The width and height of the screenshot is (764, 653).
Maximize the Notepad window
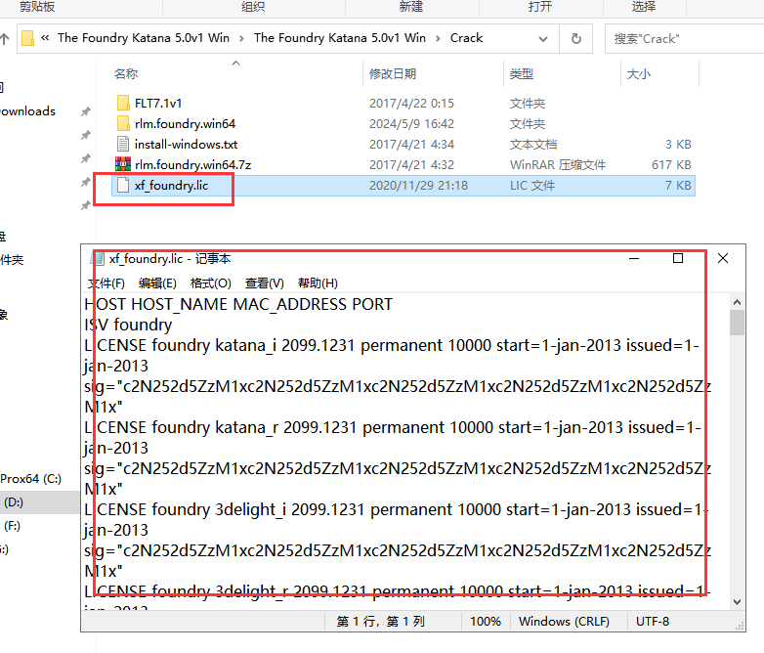tap(678, 258)
